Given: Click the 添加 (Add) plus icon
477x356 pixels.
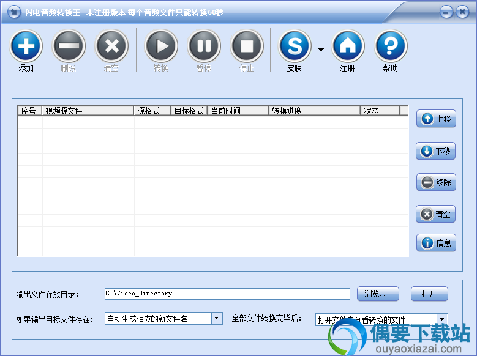Looking at the screenshot, I should (26, 46).
